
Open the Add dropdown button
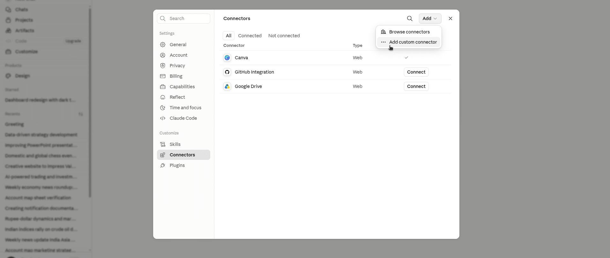430,18
